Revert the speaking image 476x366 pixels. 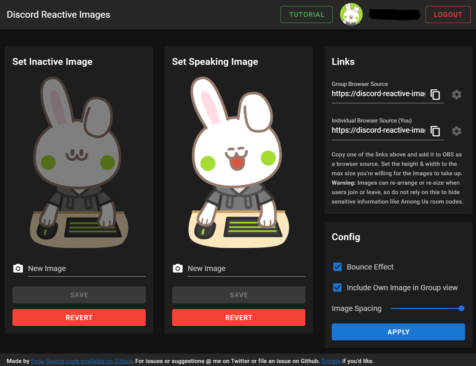point(239,317)
